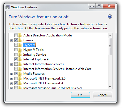Maximize the Windows Features window

click(99, 6)
